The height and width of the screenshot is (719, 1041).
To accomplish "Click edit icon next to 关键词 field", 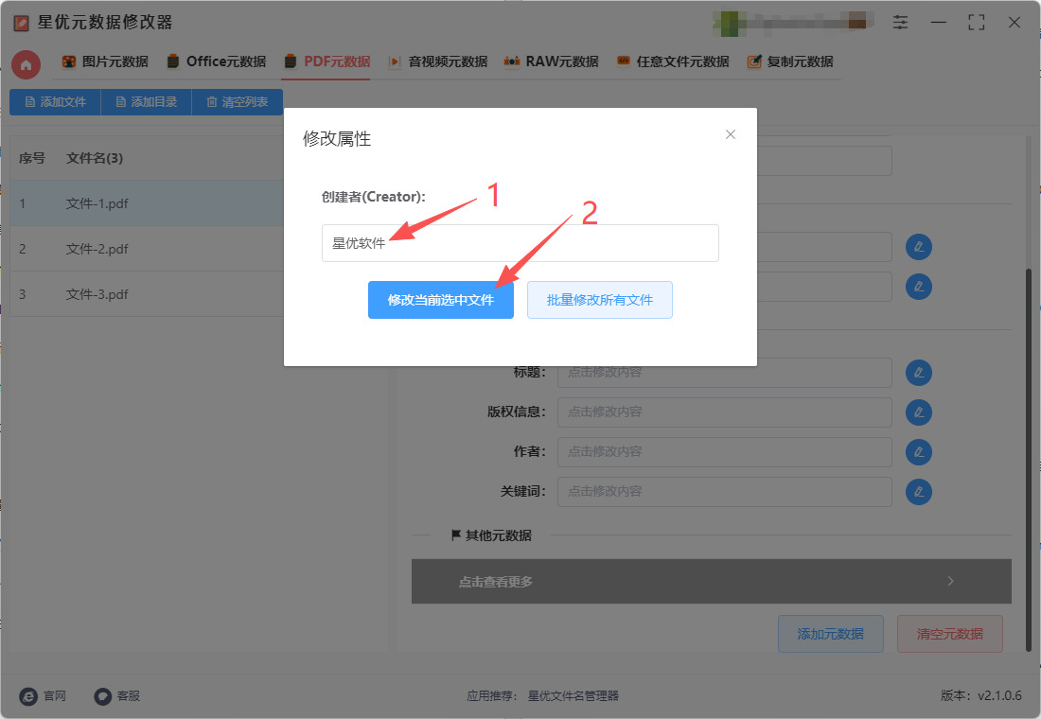I will (919, 492).
